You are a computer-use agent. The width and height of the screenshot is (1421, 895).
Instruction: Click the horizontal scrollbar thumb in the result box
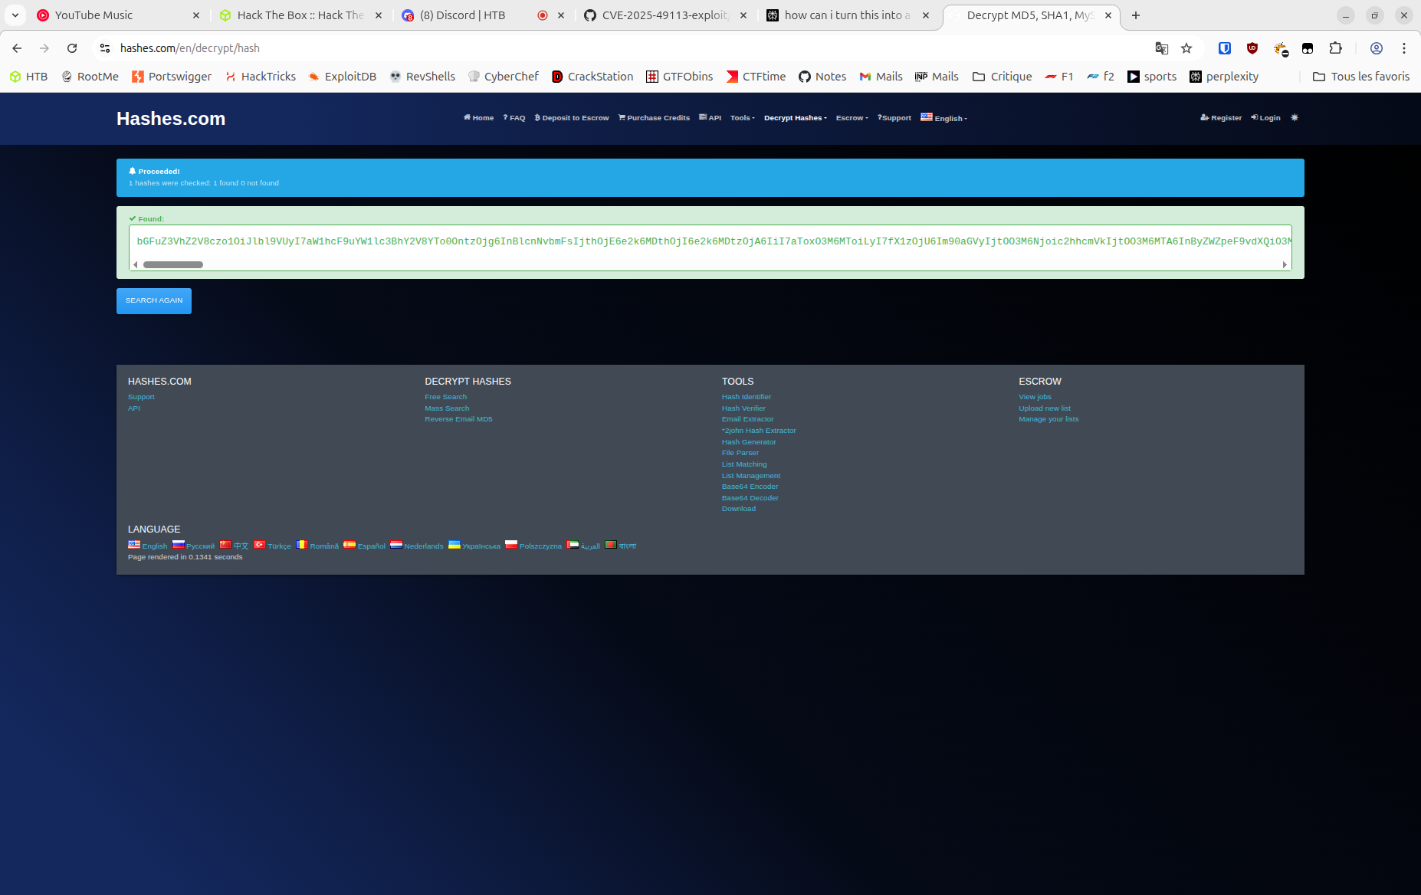(173, 265)
